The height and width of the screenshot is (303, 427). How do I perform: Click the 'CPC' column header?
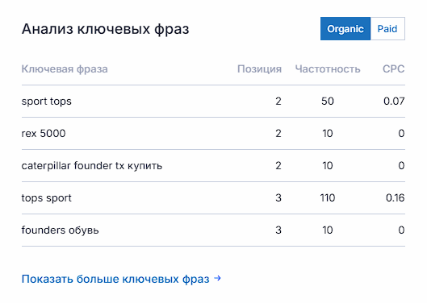[x=394, y=69]
